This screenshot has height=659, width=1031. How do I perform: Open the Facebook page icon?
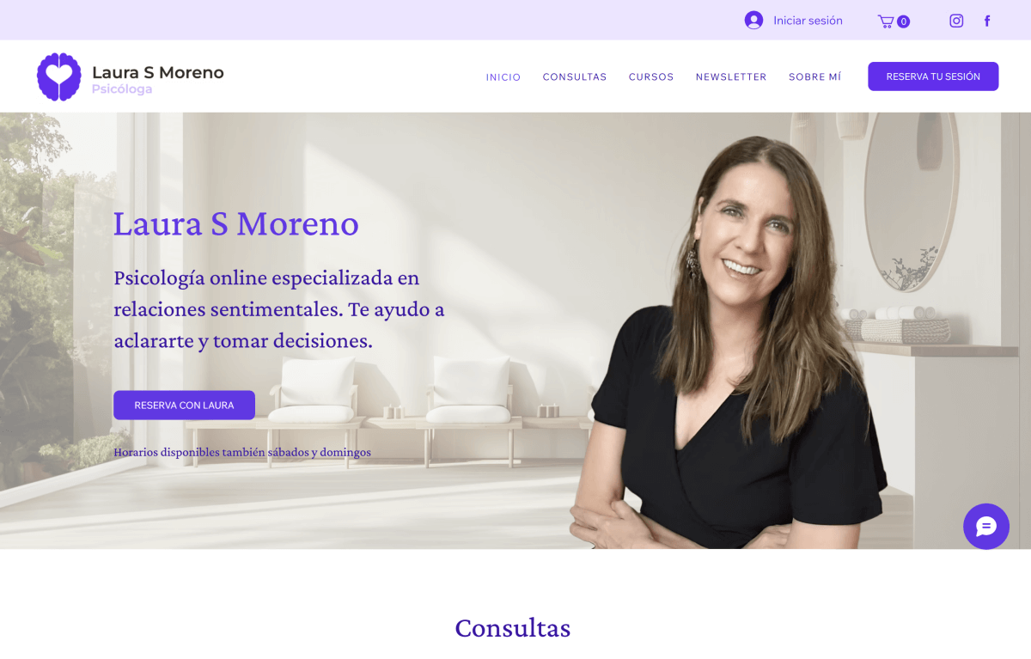click(987, 21)
